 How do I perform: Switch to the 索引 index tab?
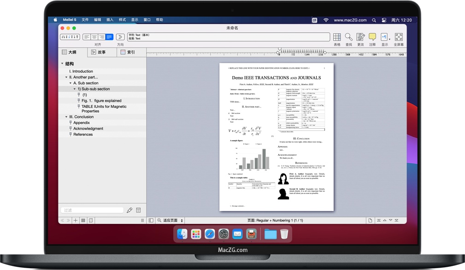pos(131,52)
